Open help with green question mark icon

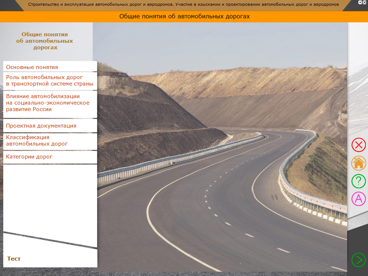point(358,181)
